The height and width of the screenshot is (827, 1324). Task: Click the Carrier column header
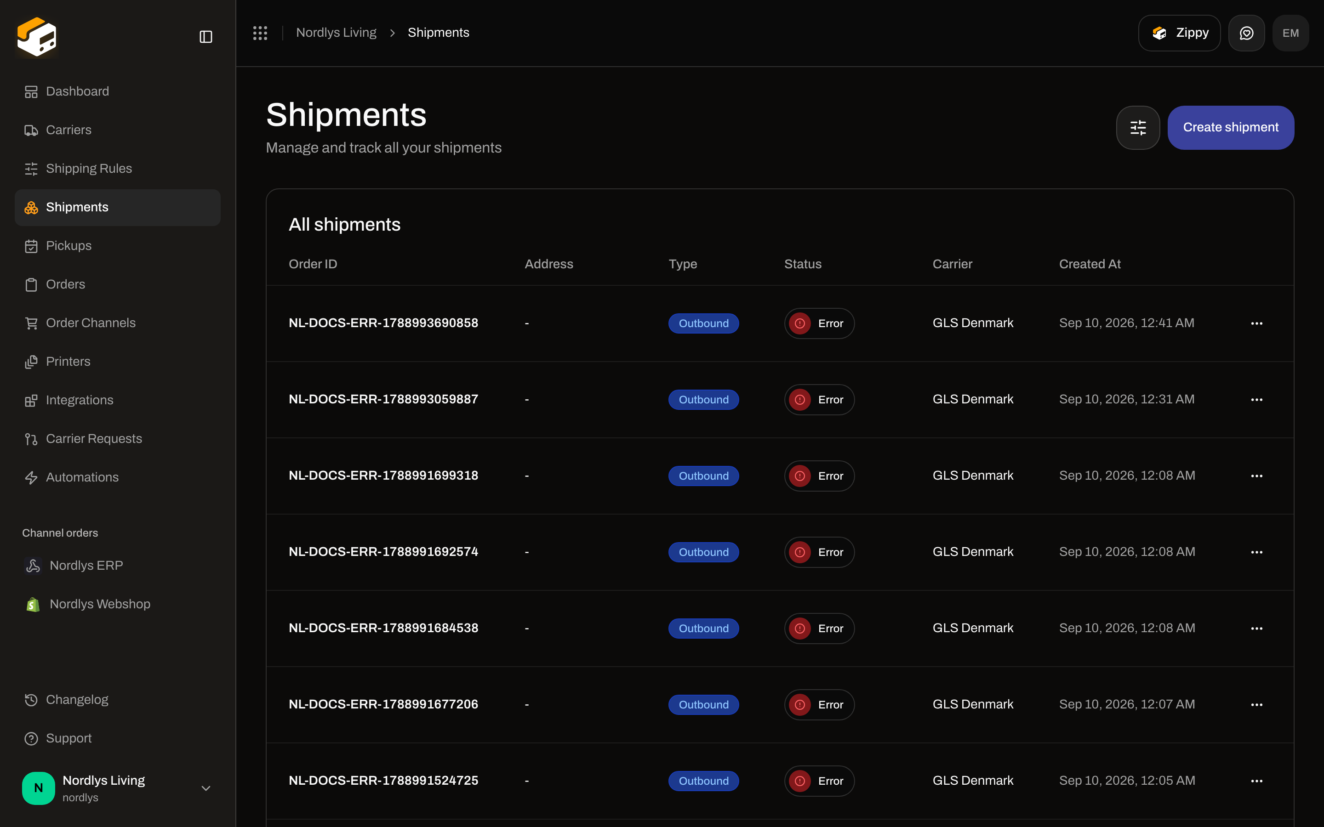(952, 264)
